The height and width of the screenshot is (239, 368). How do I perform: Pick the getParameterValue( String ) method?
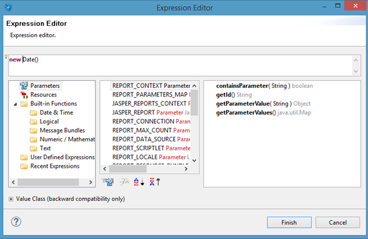(x=263, y=103)
